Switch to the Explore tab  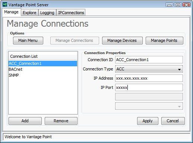click(x=29, y=13)
